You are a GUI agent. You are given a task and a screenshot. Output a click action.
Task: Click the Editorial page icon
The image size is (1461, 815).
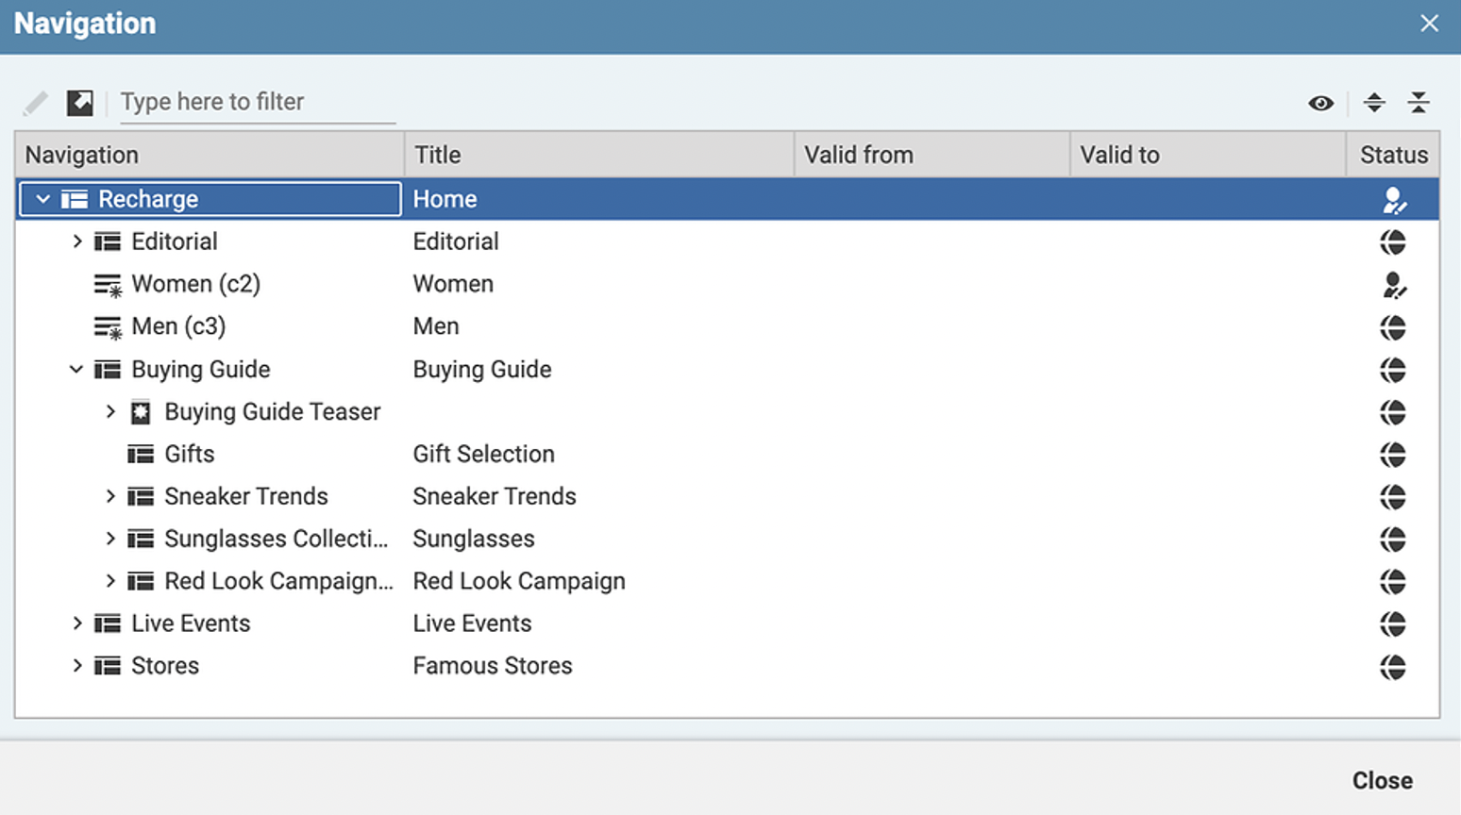tap(108, 241)
